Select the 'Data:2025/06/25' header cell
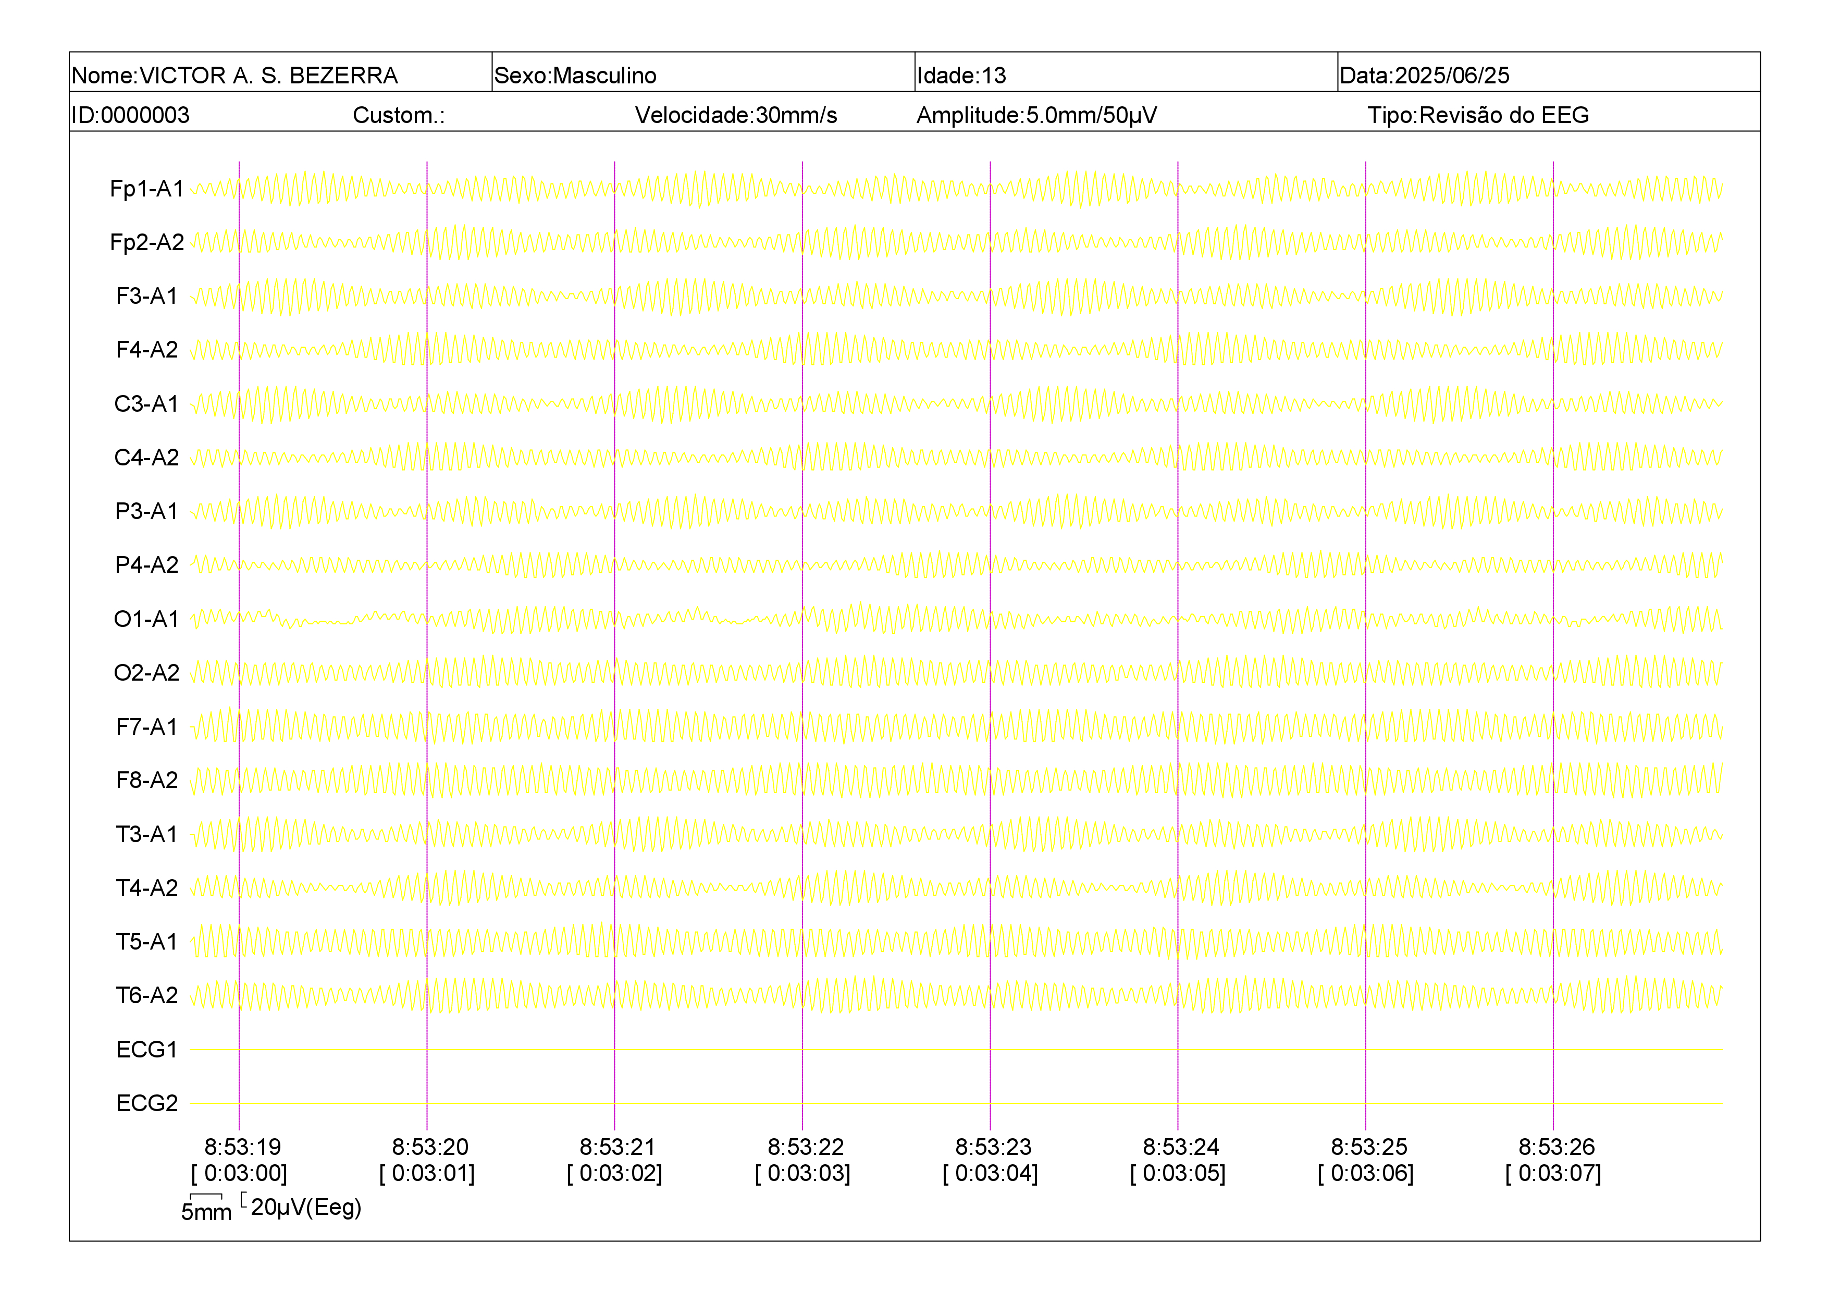Viewport: 1828px width, 1293px height. coord(1549,72)
